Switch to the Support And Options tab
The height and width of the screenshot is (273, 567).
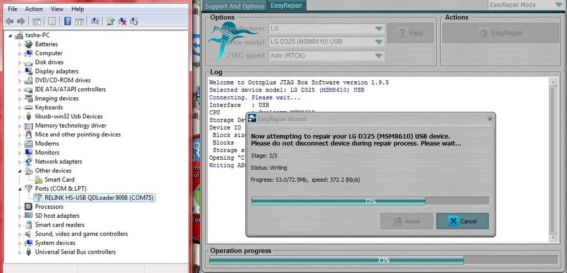click(235, 6)
